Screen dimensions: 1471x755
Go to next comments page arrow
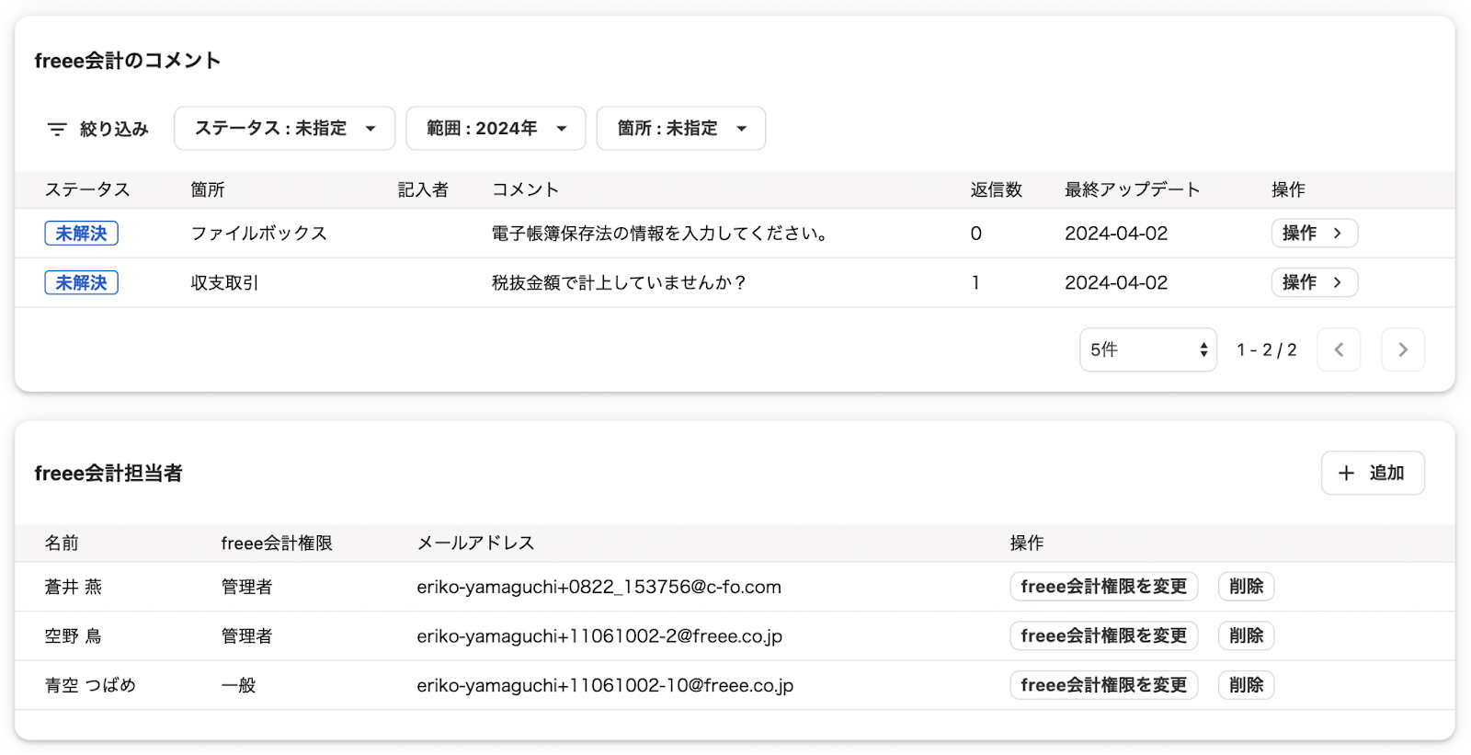click(1403, 349)
